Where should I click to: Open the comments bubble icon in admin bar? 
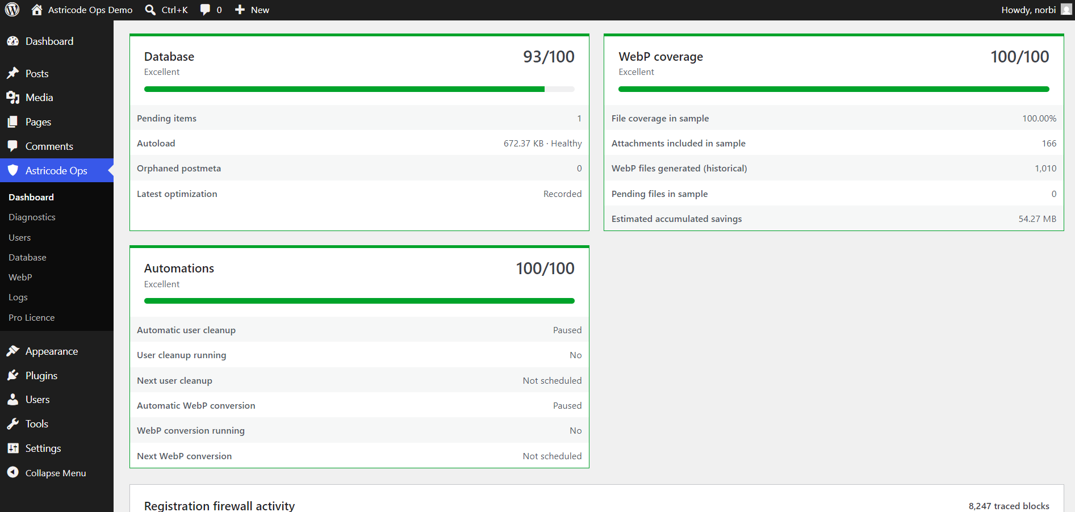pos(205,10)
